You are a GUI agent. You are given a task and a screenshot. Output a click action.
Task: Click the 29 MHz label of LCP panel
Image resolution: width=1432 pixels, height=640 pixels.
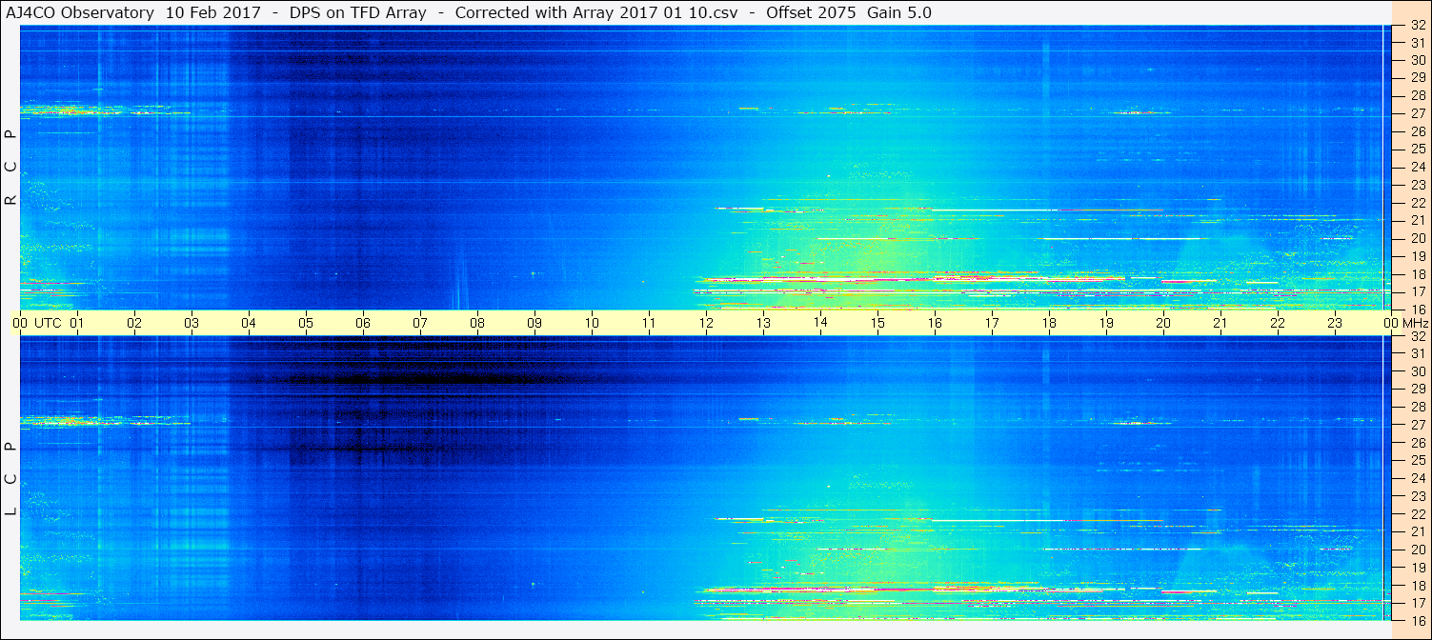[1418, 390]
